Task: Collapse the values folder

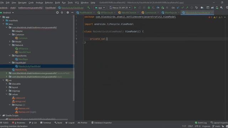Action: [6, 94]
